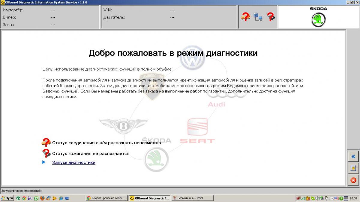Click the car icon beside connection status message
The height and width of the screenshot is (202, 360).
46,142
